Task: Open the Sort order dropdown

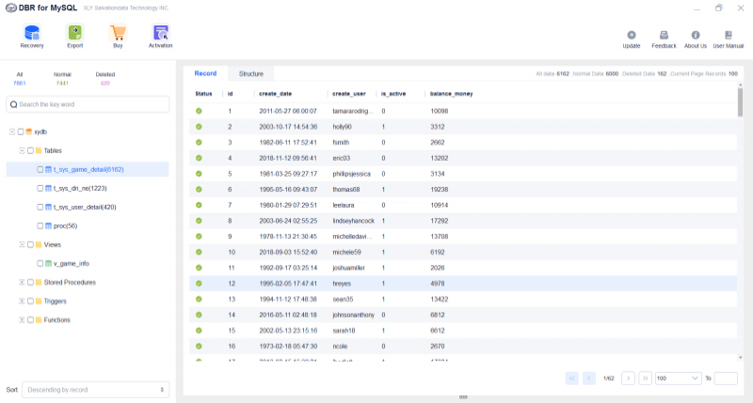Action: tap(97, 389)
